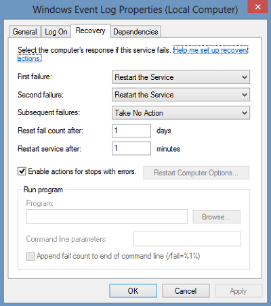This screenshot has width=271, height=306.
Task: Click the Restart Computer Options button
Action: tap(196, 173)
